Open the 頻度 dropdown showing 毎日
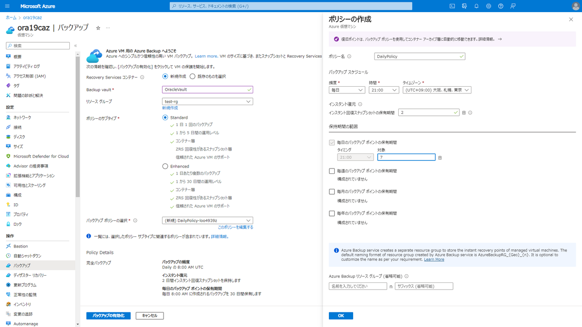The image size is (582, 327). point(347,90)
